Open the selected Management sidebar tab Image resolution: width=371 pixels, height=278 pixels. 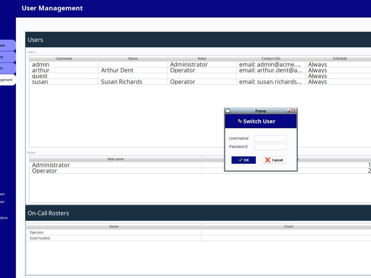[x=7, y=80]
